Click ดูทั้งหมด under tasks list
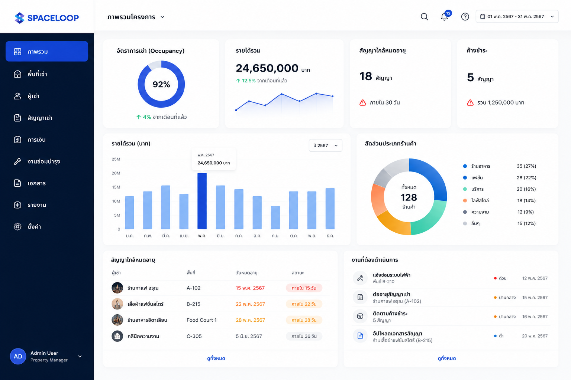Viewport: 571px width, 380px height. pyautogui.click(x=447, y=358)
